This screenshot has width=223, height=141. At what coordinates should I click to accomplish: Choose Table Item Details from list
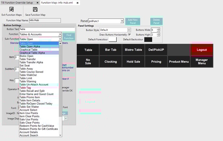click(x=39, y=100)
